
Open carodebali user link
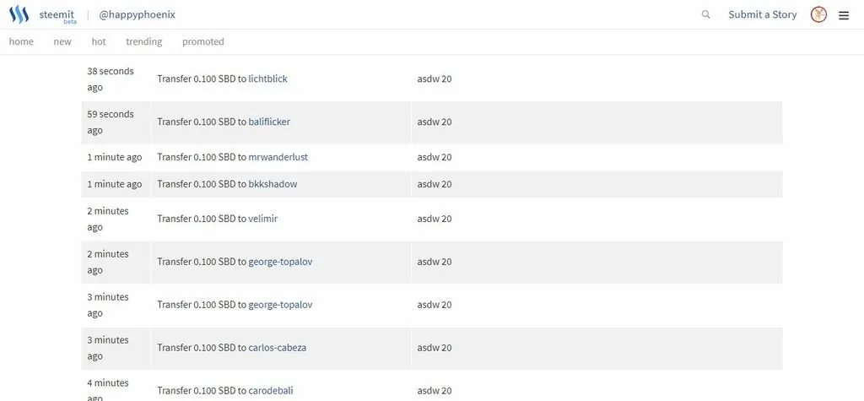(271, 391)
